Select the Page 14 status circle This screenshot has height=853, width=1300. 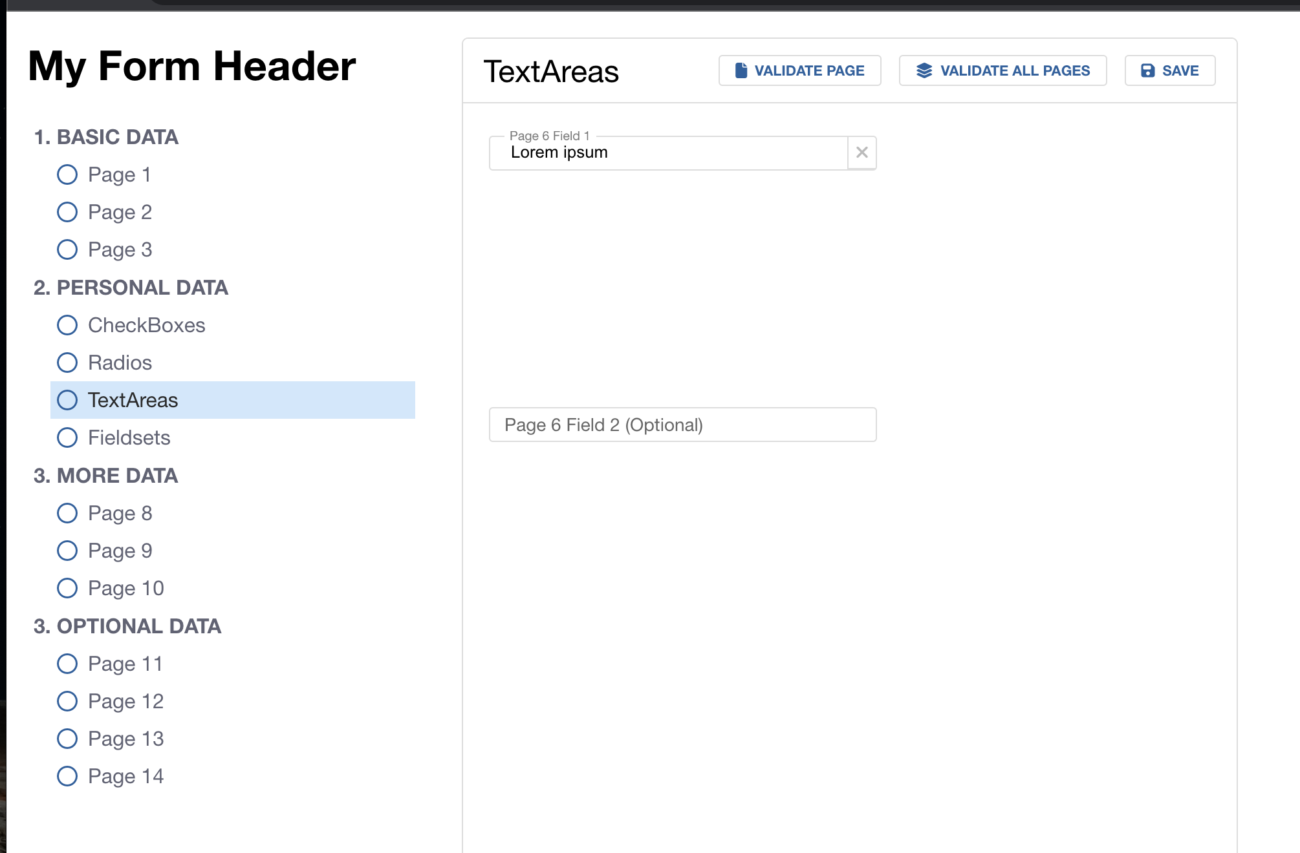point(67,776)
